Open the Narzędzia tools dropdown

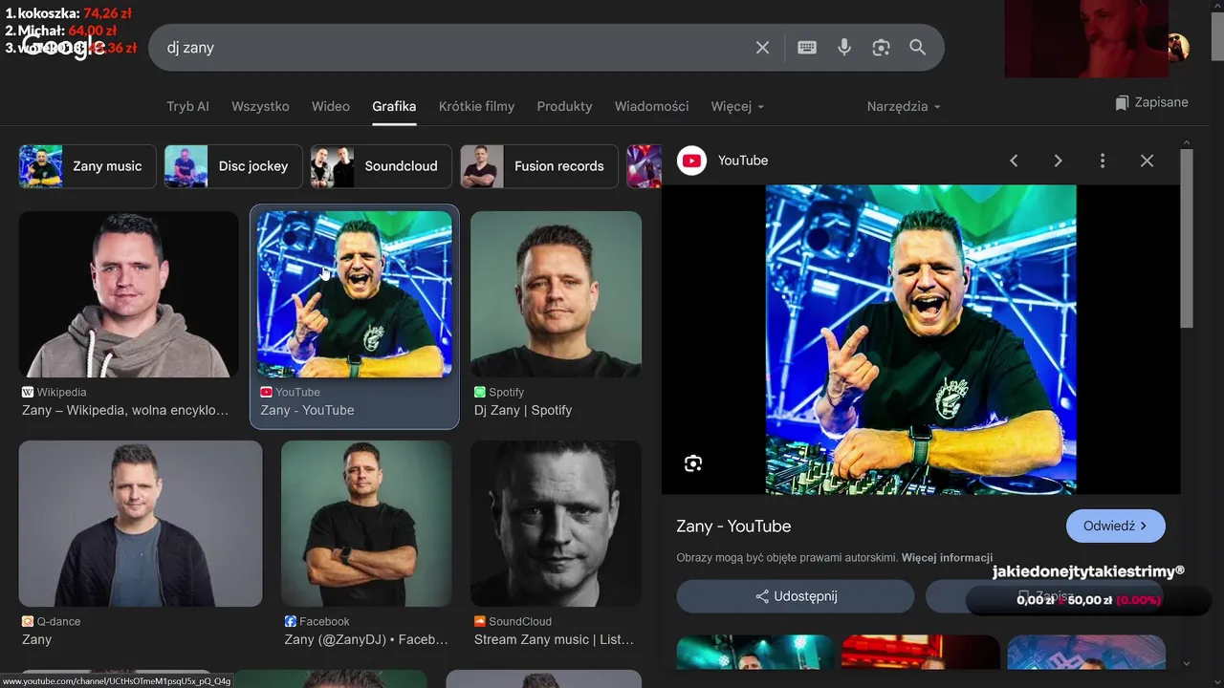coord(904,106)
